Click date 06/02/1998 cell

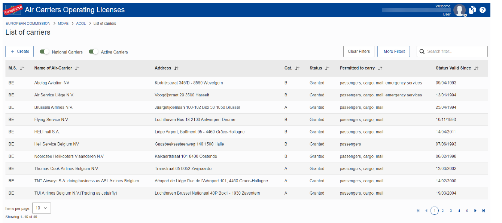(x=446, y=157)
